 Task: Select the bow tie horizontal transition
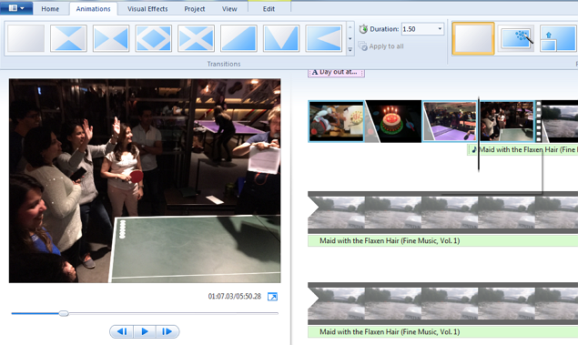pos(111,38)
